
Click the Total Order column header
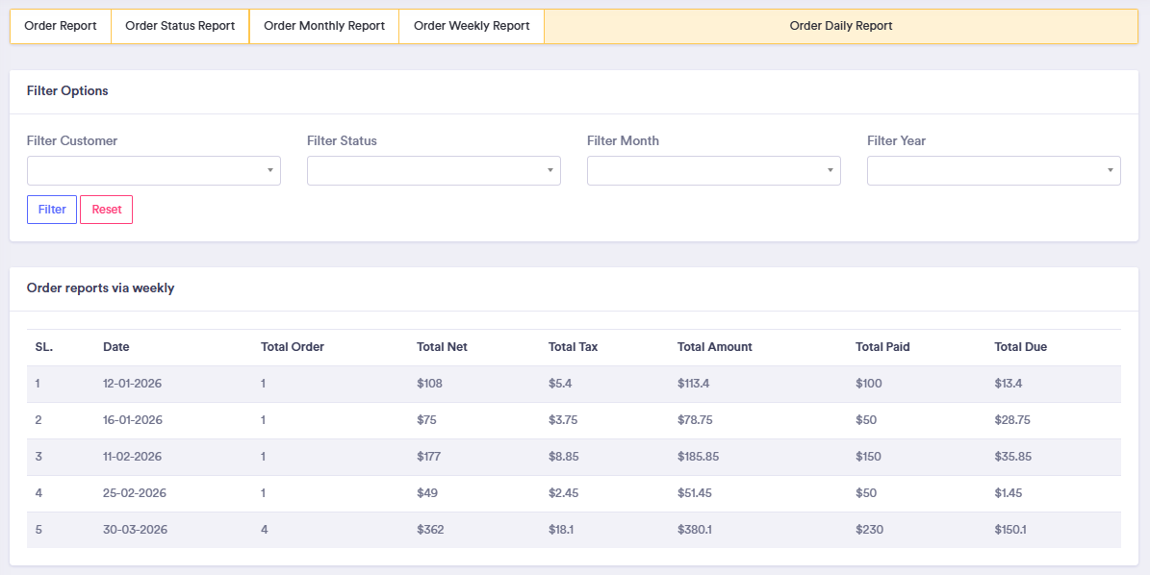(293, 347)
